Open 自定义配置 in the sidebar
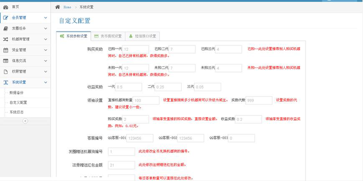 tap(25, 102)
